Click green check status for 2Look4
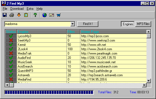 (x=11, y=49)
